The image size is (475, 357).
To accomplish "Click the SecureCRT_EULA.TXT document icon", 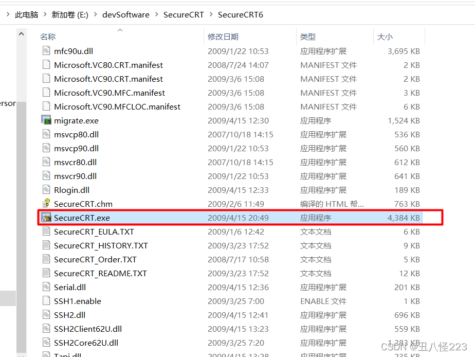I will (46, 231).
